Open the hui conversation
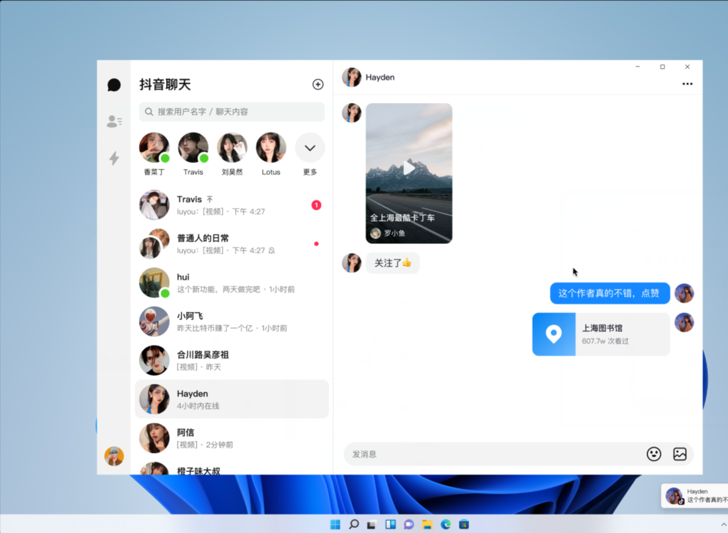728x533 pixels. [232, 283]
